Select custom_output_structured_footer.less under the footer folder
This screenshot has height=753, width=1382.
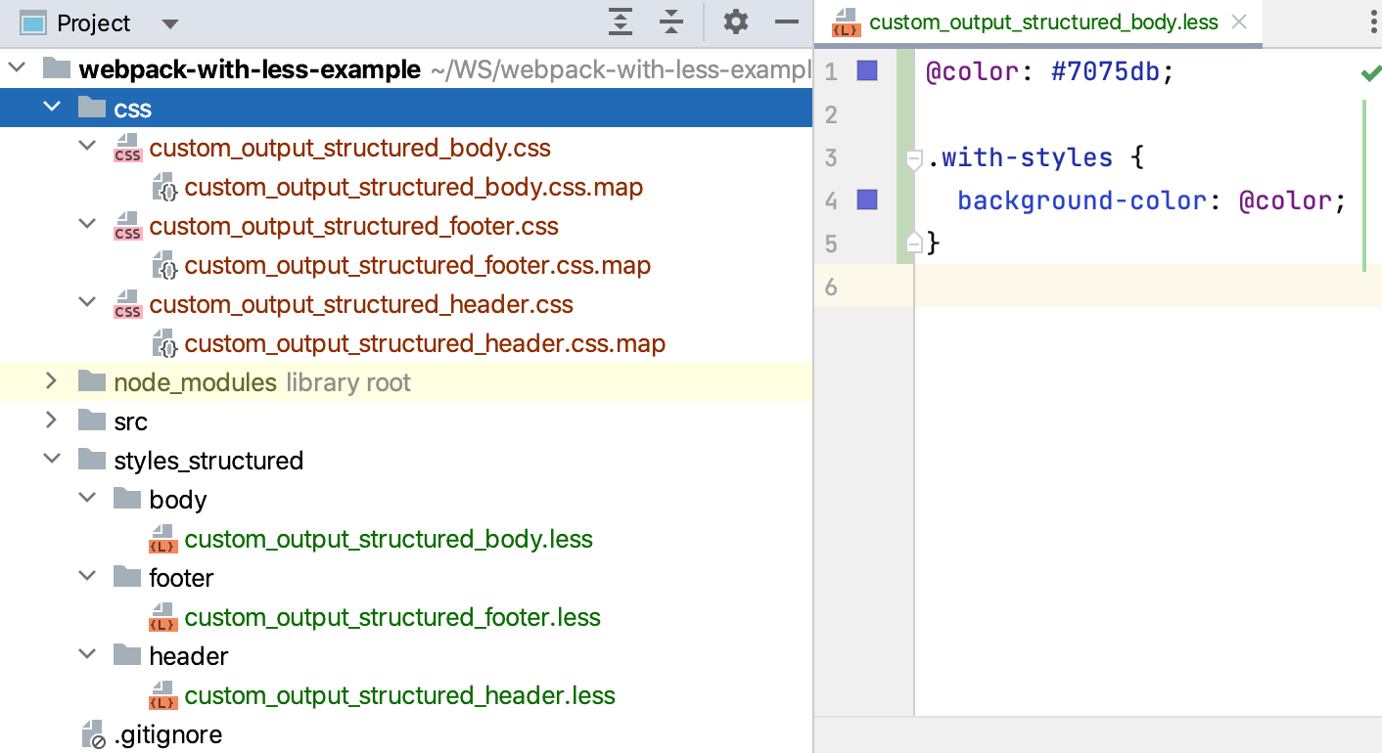click(x=392, y=617)
